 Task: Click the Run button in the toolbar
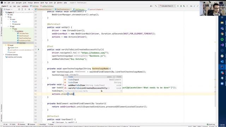pos(178,6)
